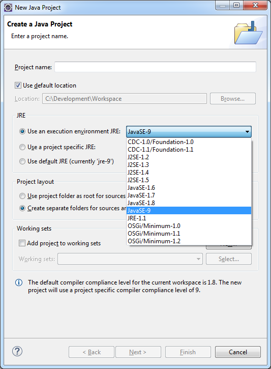Click into the Project name field
Screen dimensions: 271x369
tap(156, 67)
